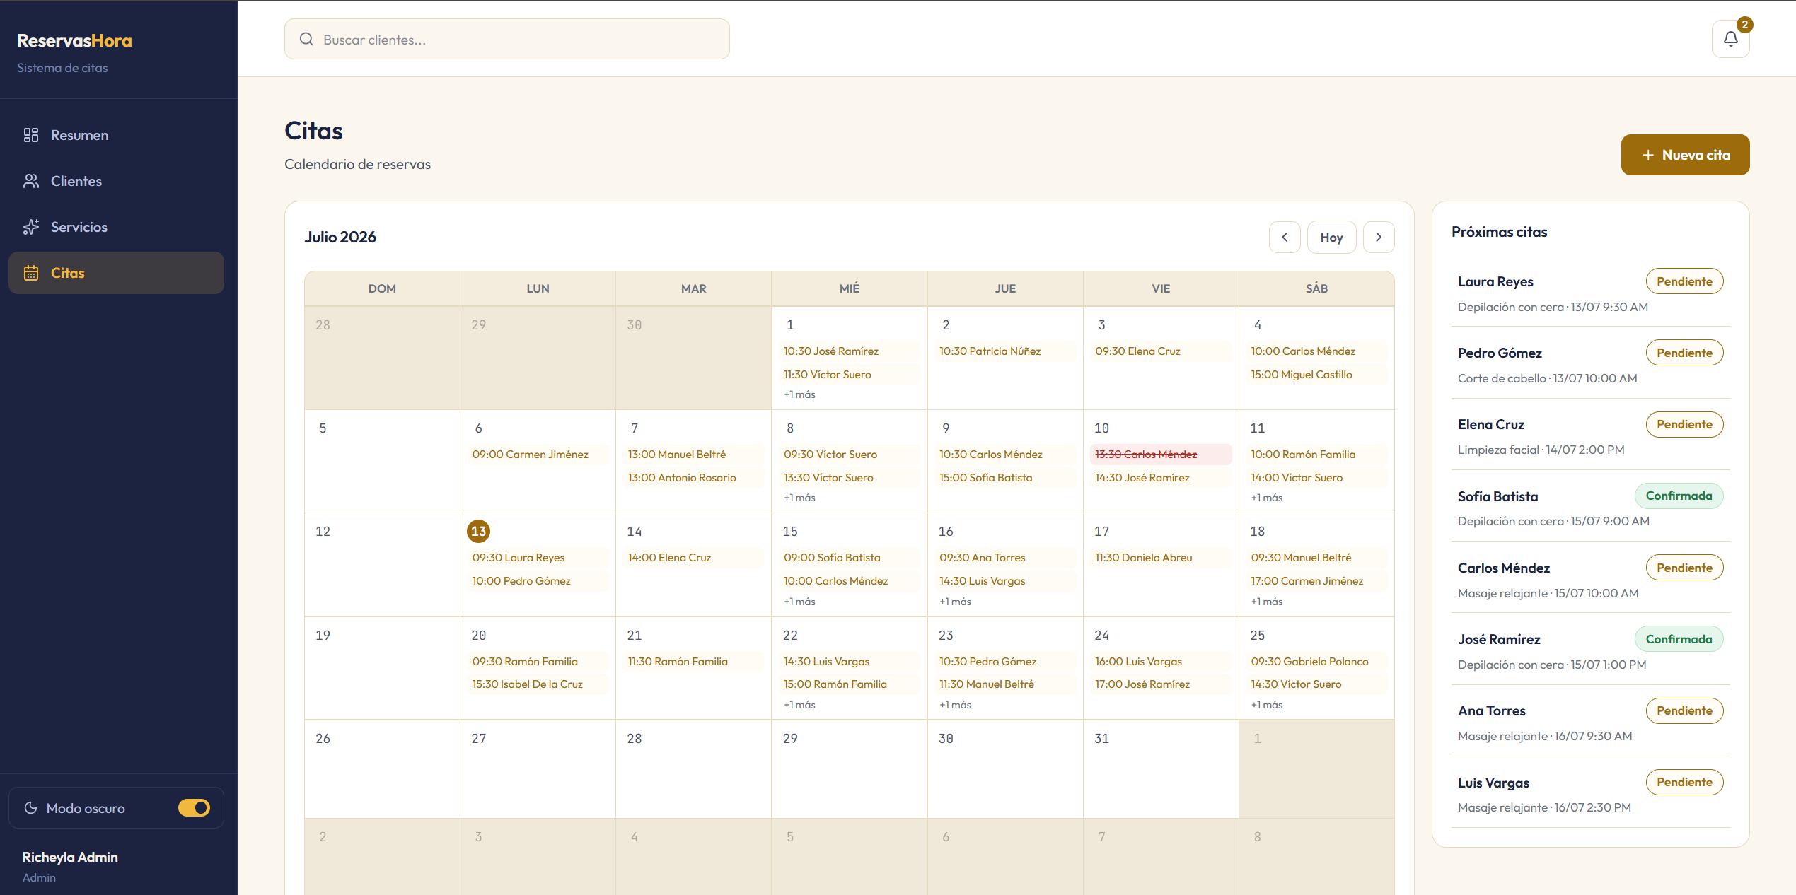Viewport: 1796px width, 895px height.
Task: Click the Clientes people icon
Action: tap(31, 181)
